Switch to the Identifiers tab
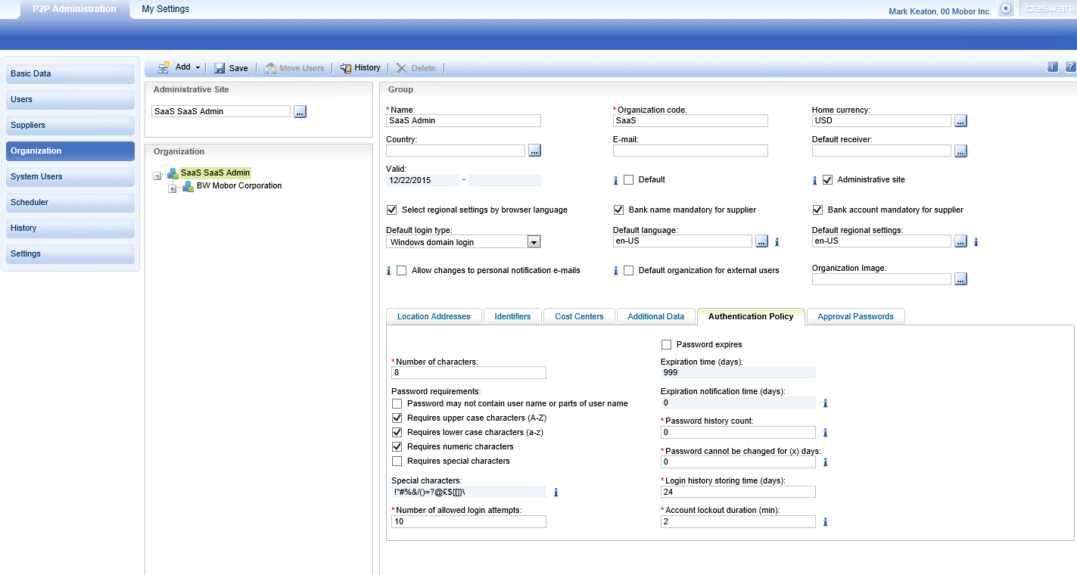This screenshot has height=575, width=1077. [512, 316]
